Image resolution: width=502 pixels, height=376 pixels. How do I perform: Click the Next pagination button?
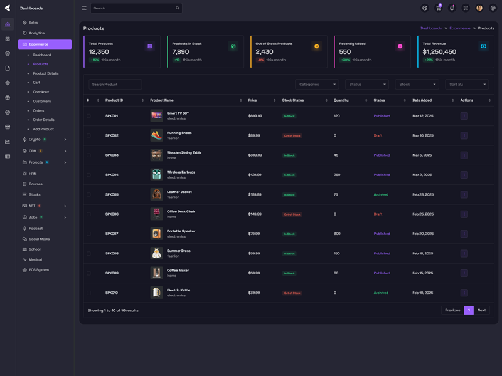click(481, 310)
